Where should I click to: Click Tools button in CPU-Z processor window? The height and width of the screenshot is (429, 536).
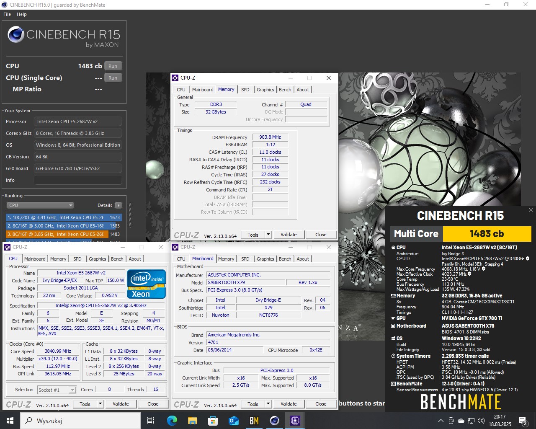click(x=85, y=404)
